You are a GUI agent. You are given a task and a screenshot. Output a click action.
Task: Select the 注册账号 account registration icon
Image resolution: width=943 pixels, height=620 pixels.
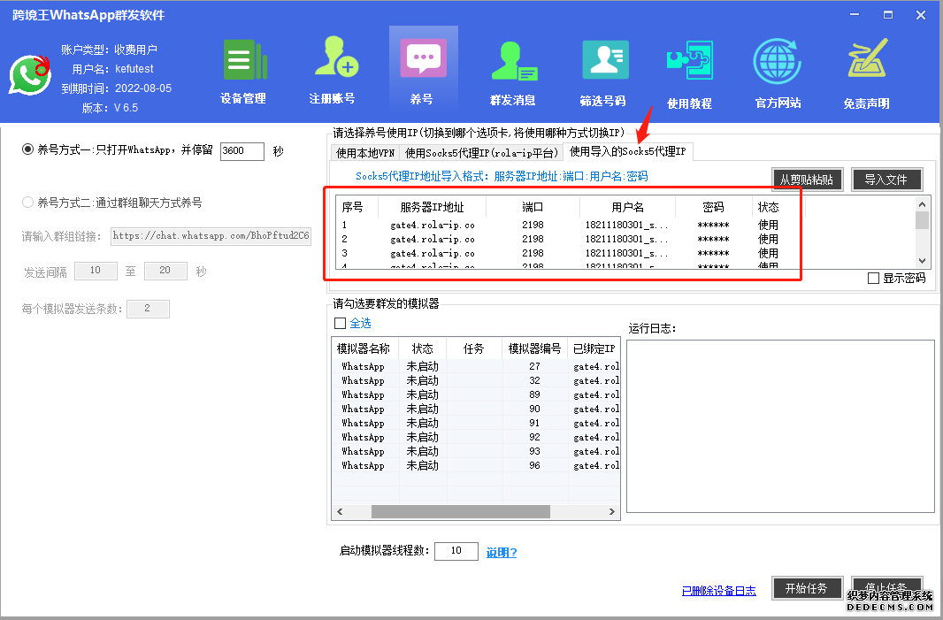(333, 71)
